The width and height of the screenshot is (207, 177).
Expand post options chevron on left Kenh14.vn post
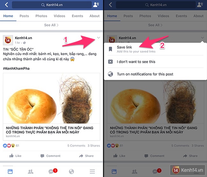98,38
